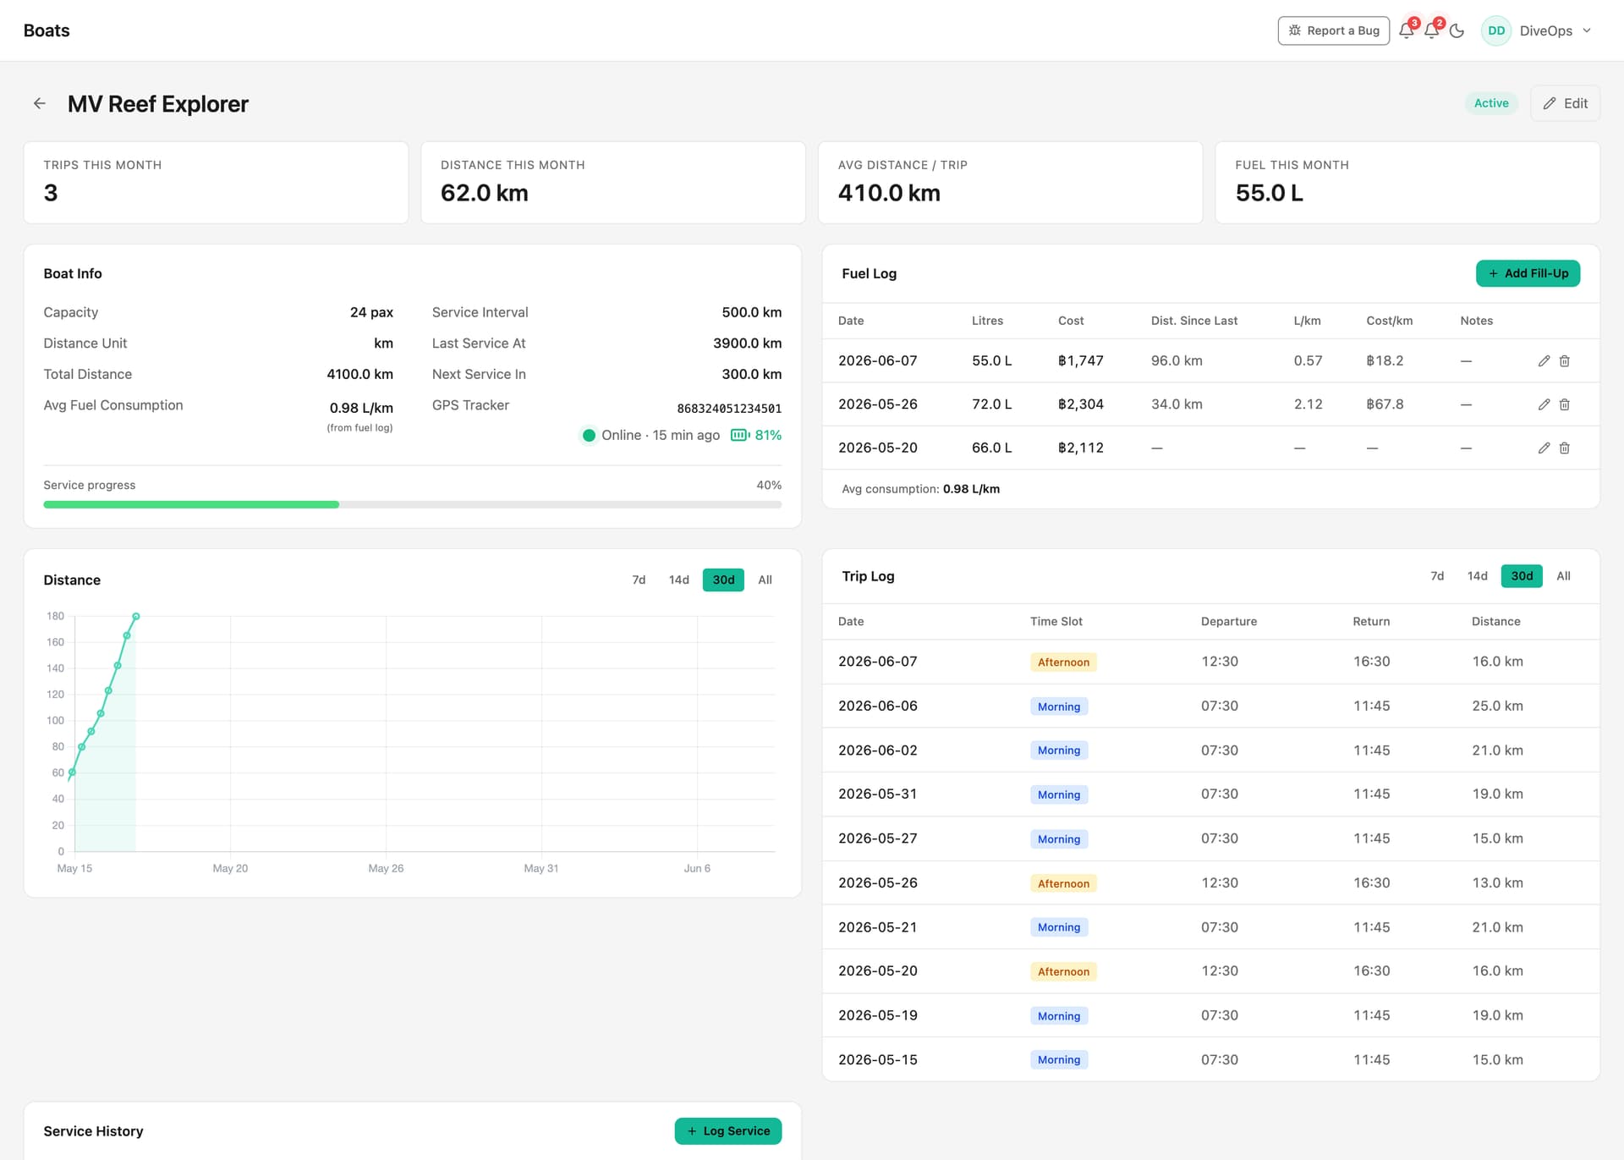Open the first notification bell with badge 3
1624x1160 pixels.
pos(1407,30)
